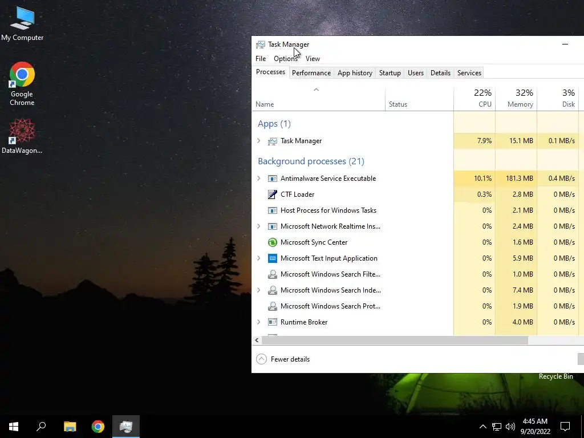Expand Antimalware Service Executable process
Screen dimensions: 584x438
pyautogui.click(x=259, y=179)
